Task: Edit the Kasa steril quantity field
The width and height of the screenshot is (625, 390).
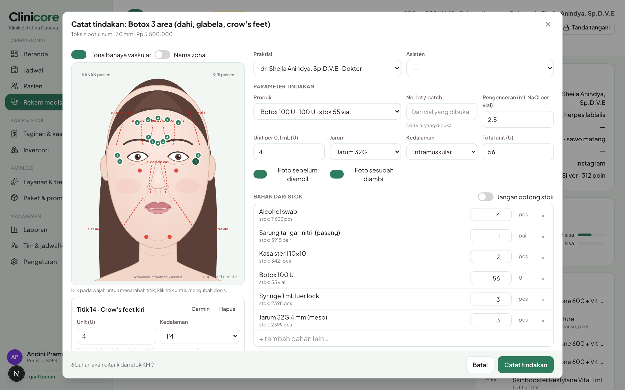Action: (491, 257)
